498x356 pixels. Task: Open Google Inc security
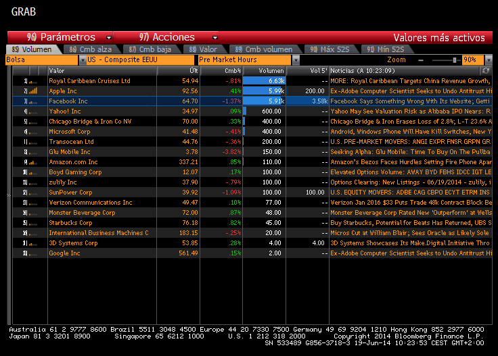pyautogui.click(x=64, y=253)
